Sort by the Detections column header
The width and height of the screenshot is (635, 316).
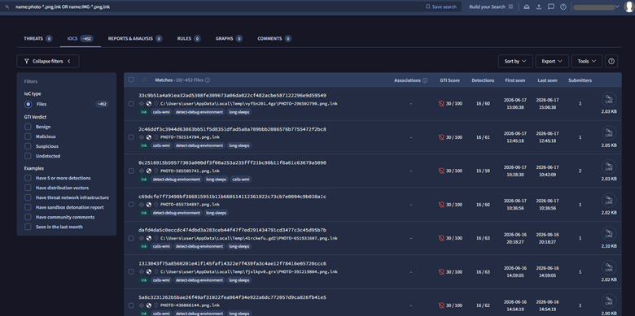pos(483,80)
